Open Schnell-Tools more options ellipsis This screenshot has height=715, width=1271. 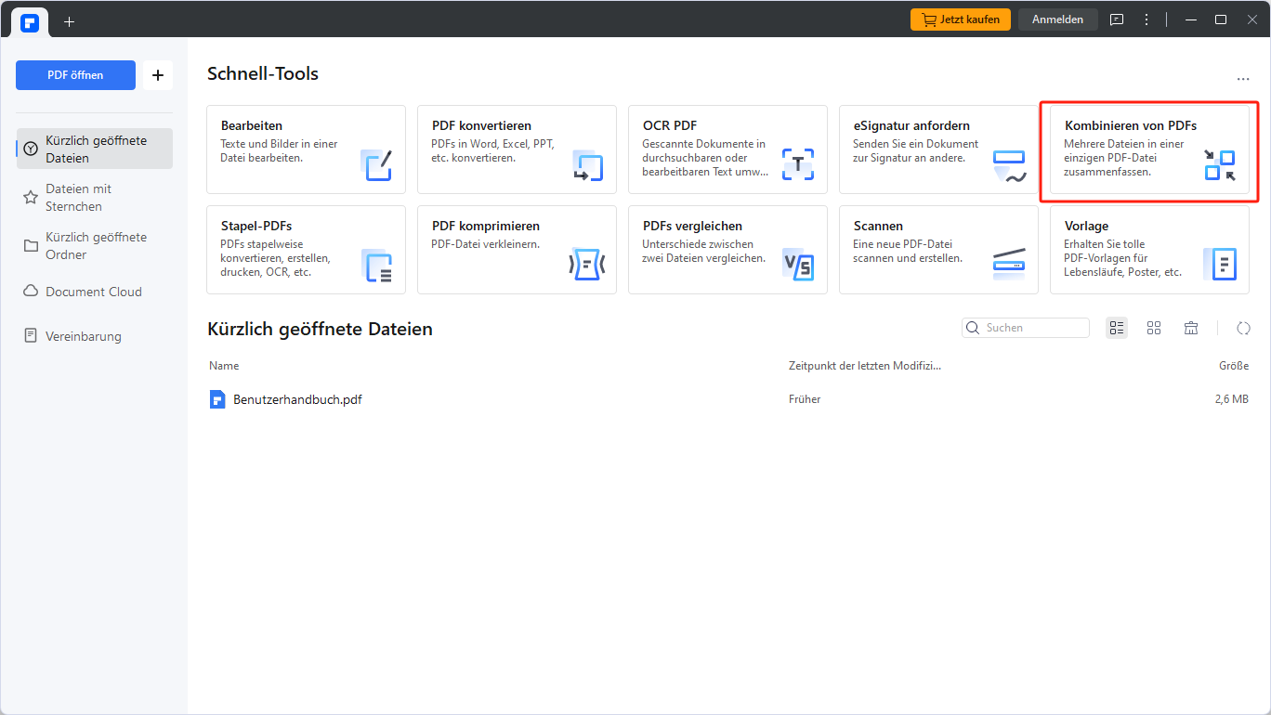pyautogui.click(x=1243, y=80)
